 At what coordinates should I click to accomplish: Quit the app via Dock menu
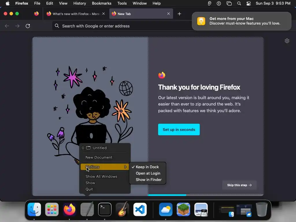click(105, 189)
